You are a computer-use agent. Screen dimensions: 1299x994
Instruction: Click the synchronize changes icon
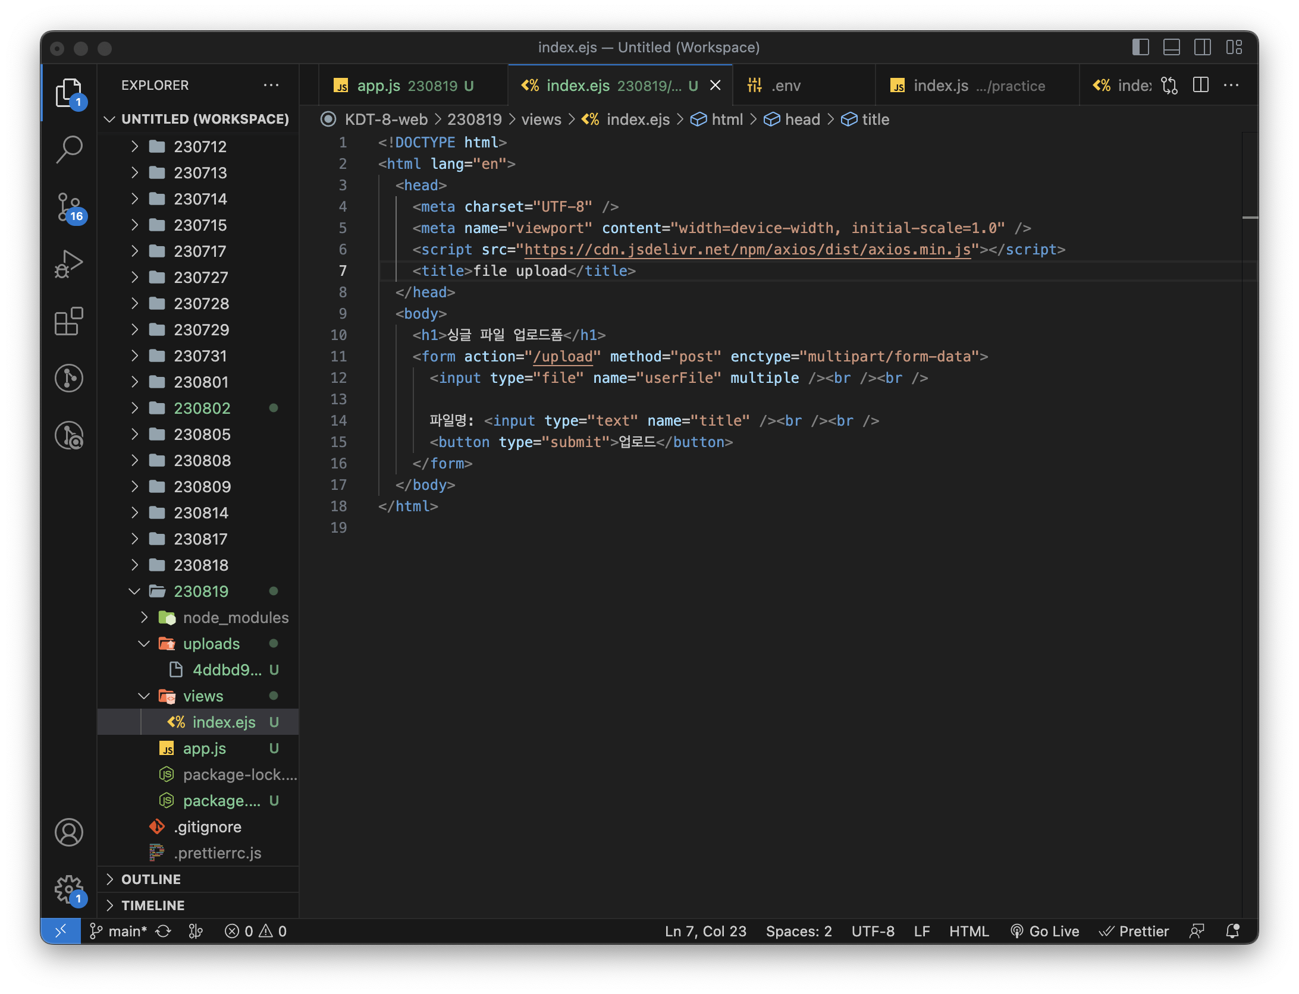pos(164,931)
